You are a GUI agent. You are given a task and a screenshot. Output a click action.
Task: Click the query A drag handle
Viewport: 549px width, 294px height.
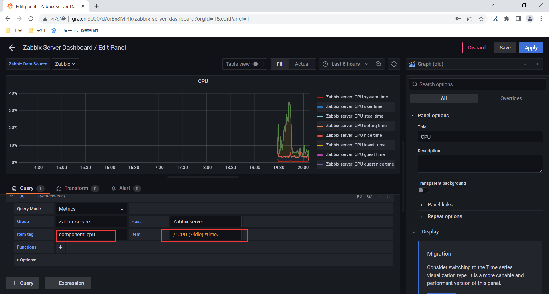tap(388, 196)
